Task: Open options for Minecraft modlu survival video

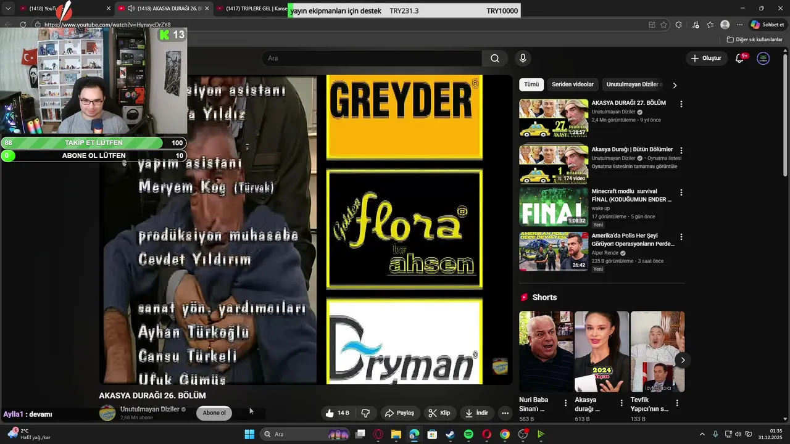Action: 681,192
